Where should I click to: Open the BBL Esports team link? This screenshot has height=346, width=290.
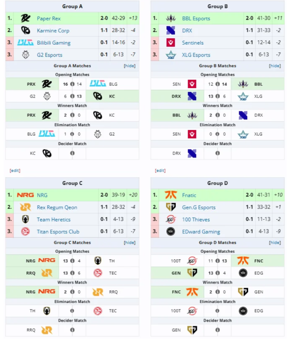196,19
